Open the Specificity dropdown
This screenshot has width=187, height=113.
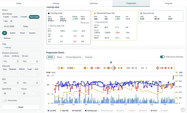pyautogui.click(x=11, y=93)
